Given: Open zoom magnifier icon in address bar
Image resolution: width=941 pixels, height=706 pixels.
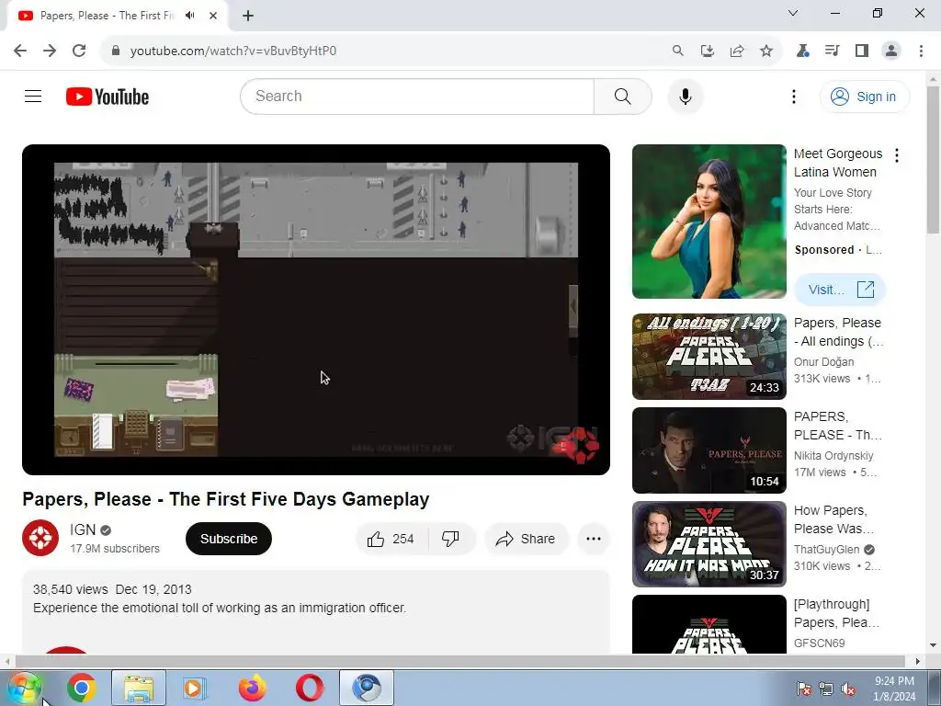Looking at the screenshot, I should [x=677, y=51].
